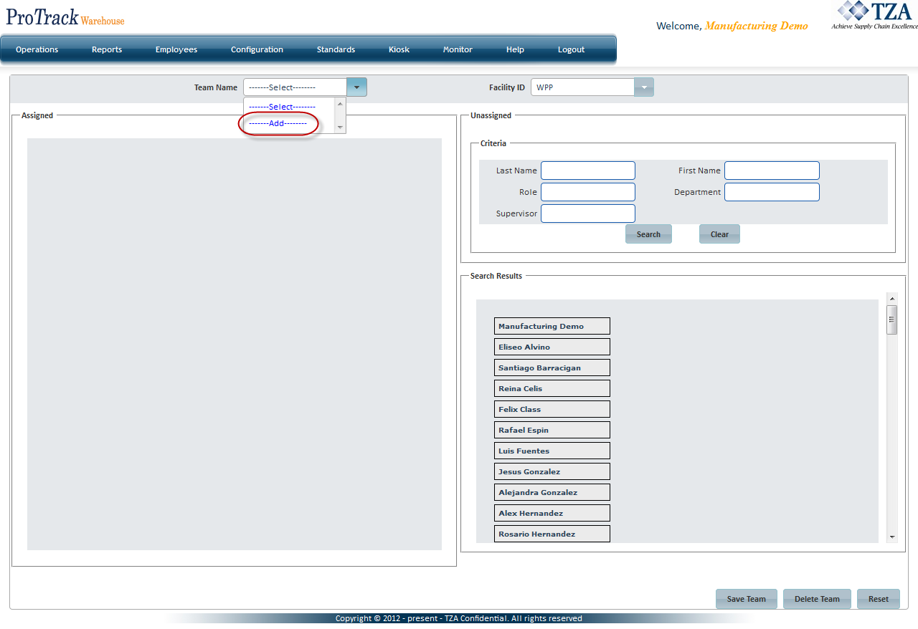Click the Facility ID dropdown arrow
Image resolution: width=918 pixels, height=629 pixels.
[x=644, y=87]
